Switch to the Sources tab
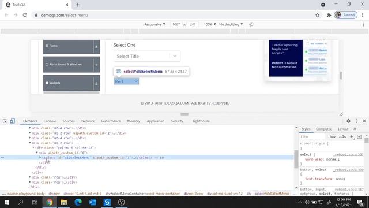The width and height of the screenshot is (369, 208). pos(69,121)
